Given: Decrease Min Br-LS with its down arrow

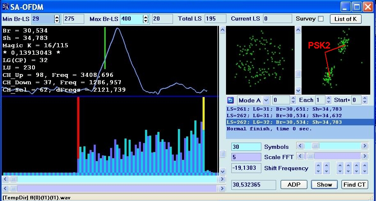Looking at the screenshot, I should [x=57, y=21].
